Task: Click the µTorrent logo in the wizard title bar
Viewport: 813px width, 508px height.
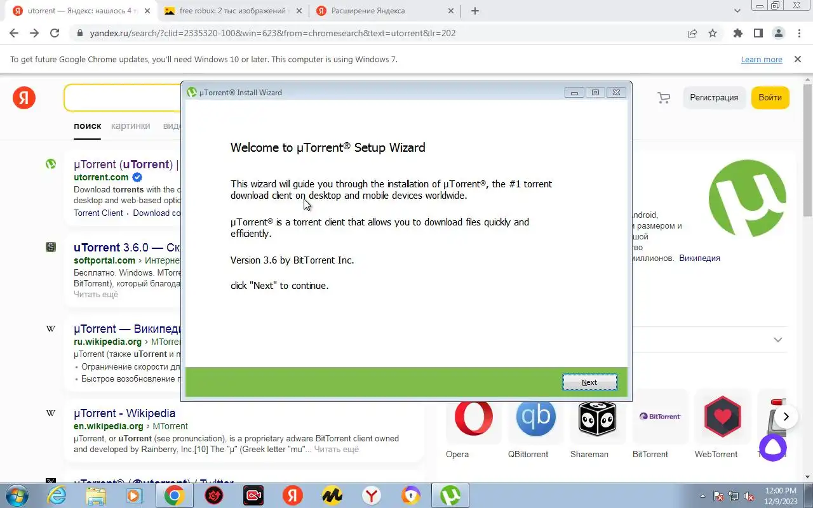Action: 192,92
